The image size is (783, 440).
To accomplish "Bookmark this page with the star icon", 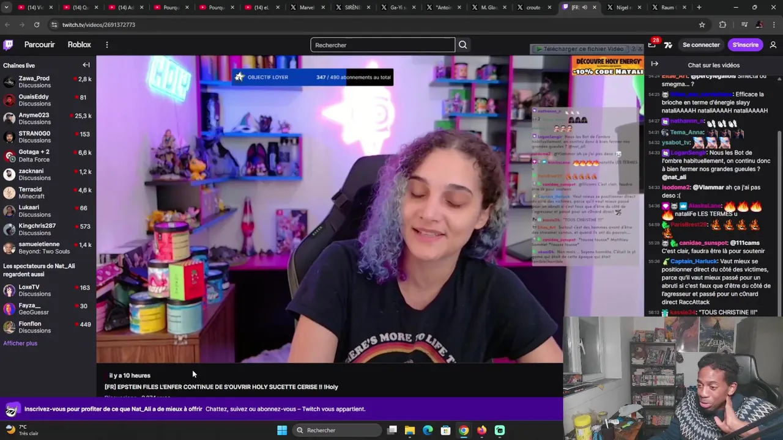I will pyautogui.click(x=702, y=24).
